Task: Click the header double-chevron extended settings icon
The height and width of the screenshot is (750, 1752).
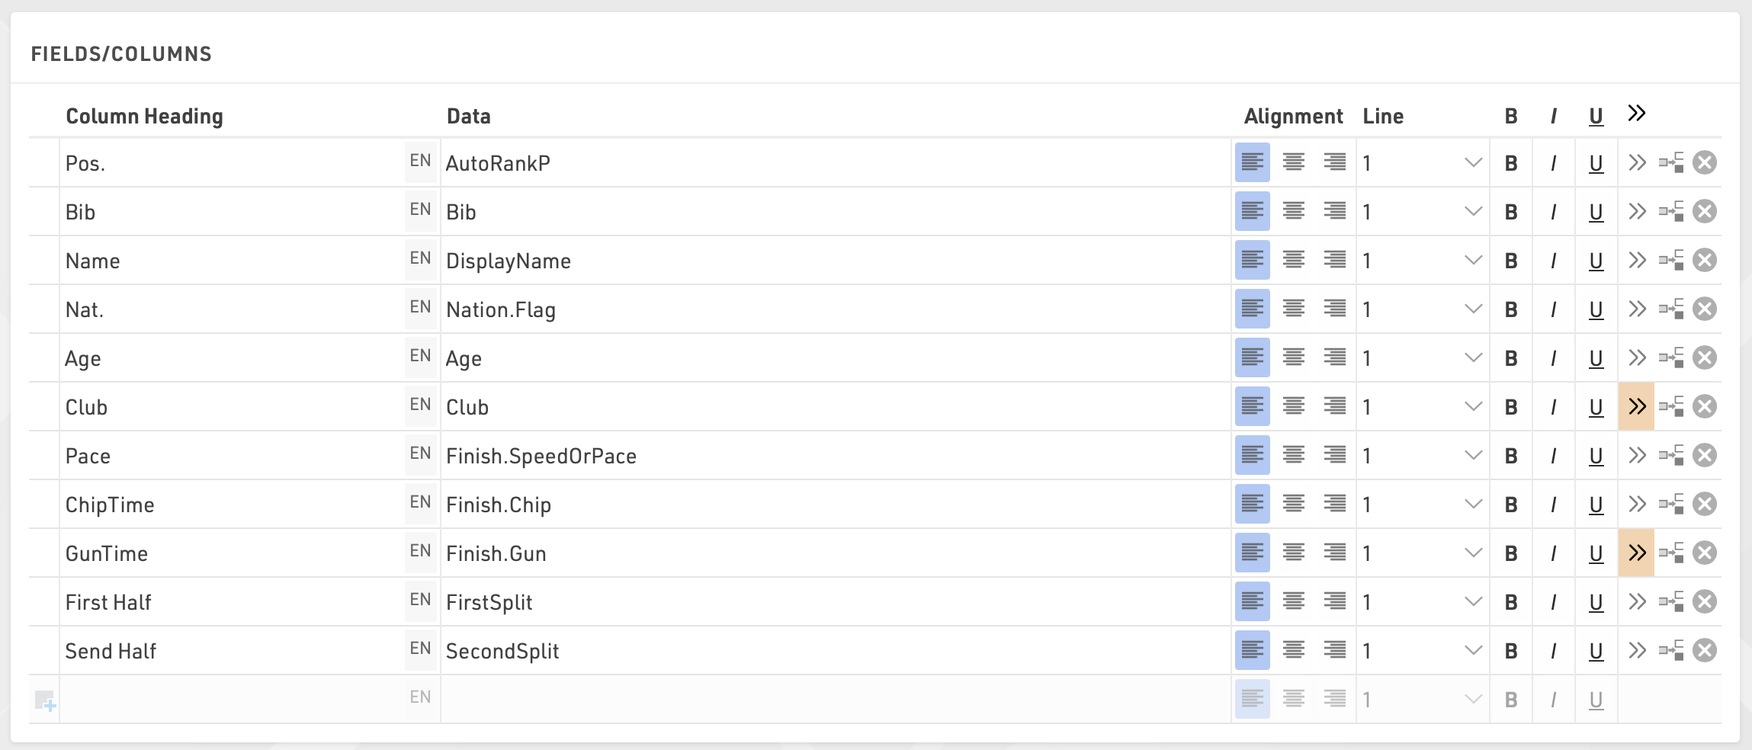Action: [x=1636, y=114]
